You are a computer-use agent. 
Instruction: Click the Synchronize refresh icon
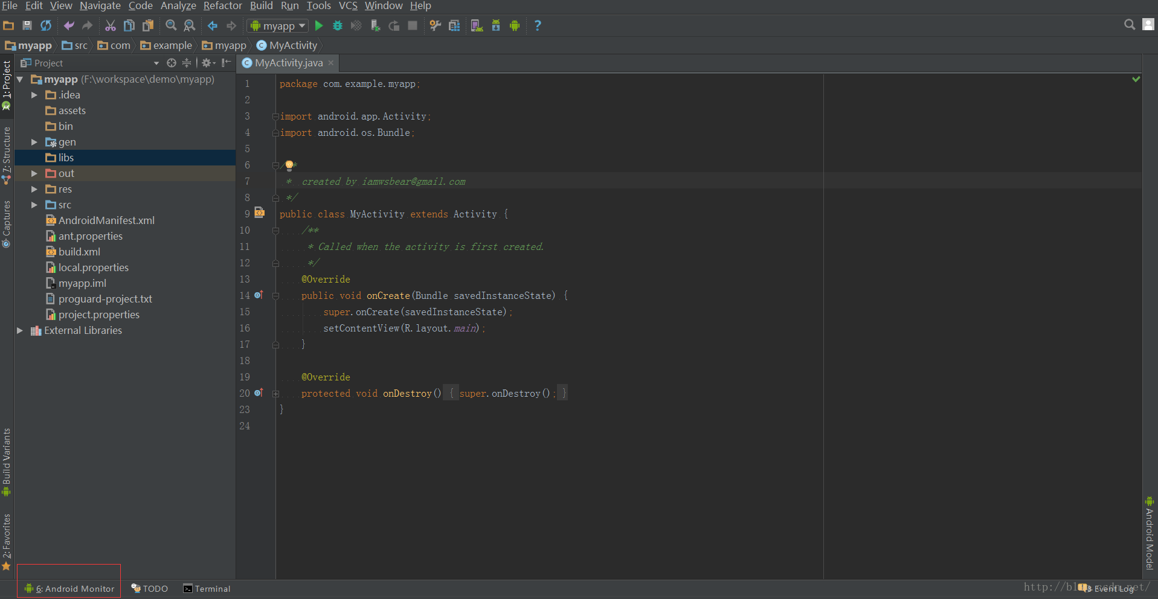46,25
